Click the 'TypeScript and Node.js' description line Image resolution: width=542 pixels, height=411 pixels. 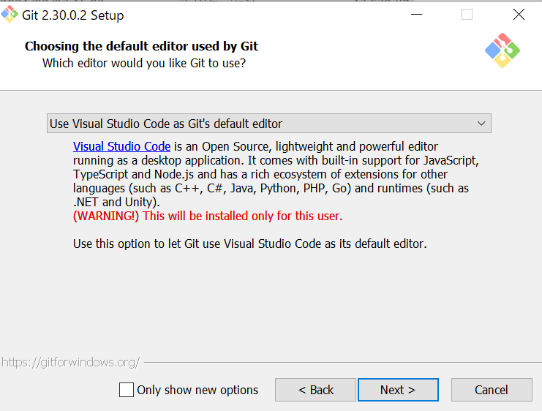point(271,174)
